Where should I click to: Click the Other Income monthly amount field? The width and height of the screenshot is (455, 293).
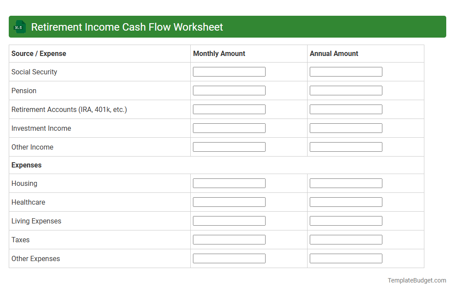(229, 146)
